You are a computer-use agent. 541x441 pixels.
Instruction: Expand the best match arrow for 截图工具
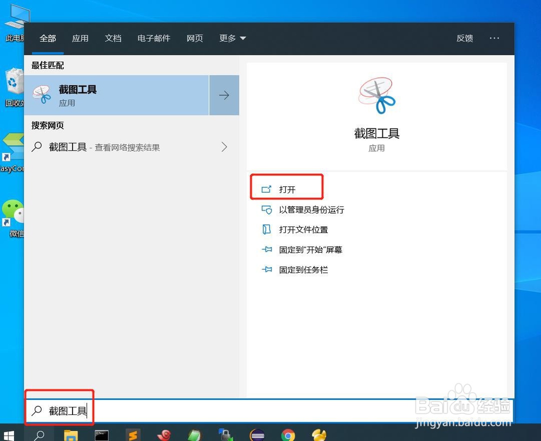point(225,95)
